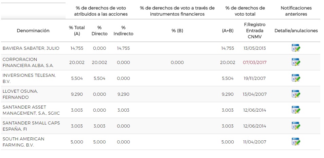Click the Detalle/anulaciones column header

[x=296, y=30]
